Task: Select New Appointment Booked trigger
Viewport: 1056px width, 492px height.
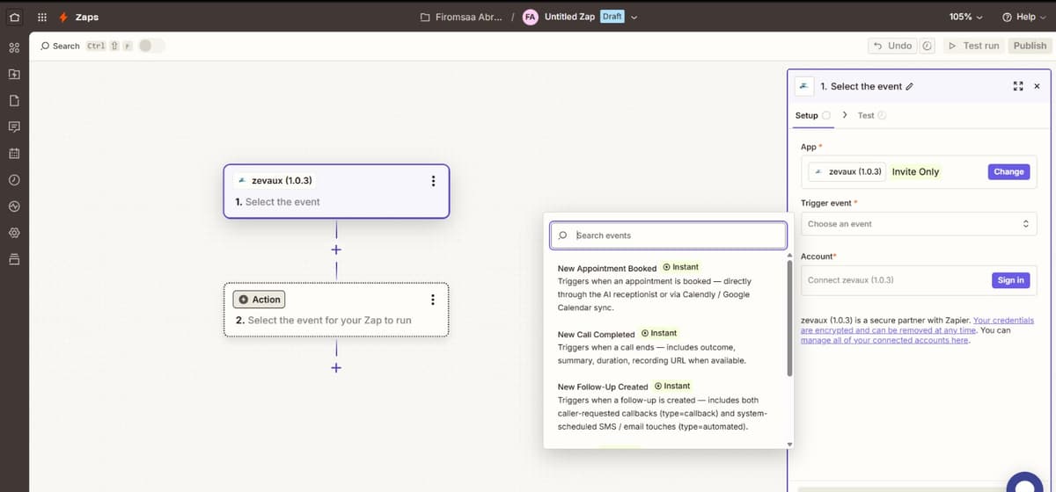Action: tap(664, 287)
